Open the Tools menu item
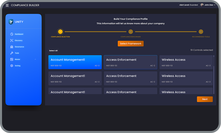221x133 pixels. [17, 53]
